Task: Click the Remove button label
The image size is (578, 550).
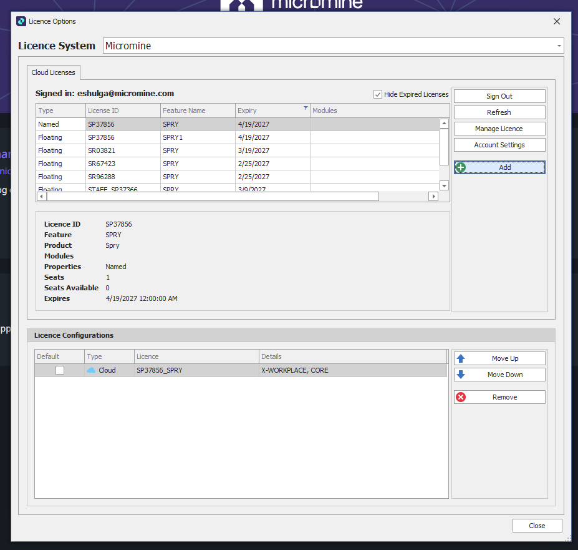Action: point(504,397)
